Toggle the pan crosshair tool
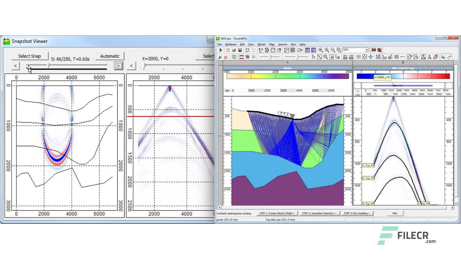Viewport: 461px width, 259px height. point(370,57)
